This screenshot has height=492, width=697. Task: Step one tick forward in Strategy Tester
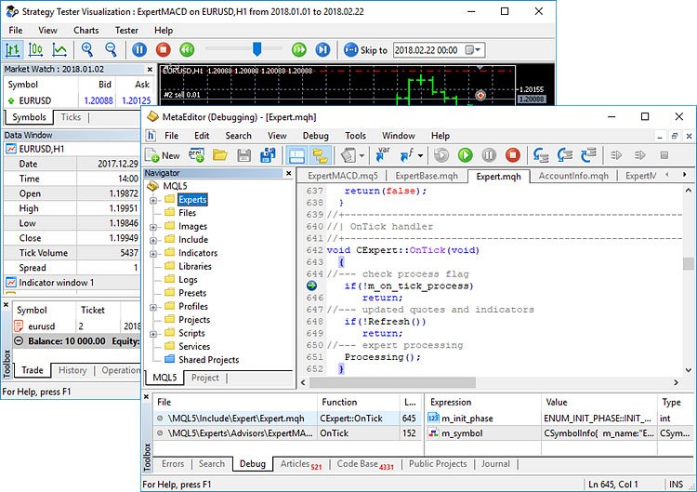[322, 50]
